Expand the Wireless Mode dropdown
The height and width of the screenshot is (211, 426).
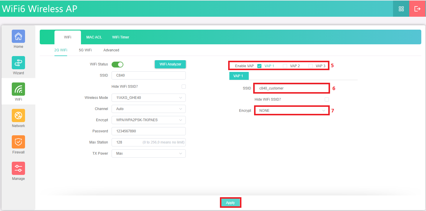coord(148,98)
